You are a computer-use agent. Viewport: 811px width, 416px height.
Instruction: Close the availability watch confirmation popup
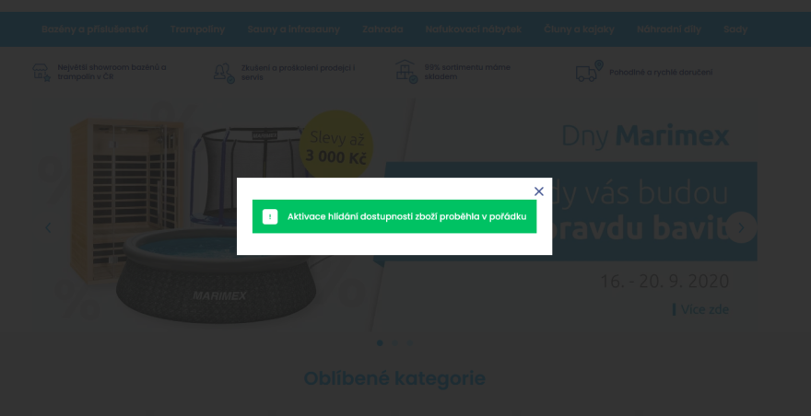538,191
